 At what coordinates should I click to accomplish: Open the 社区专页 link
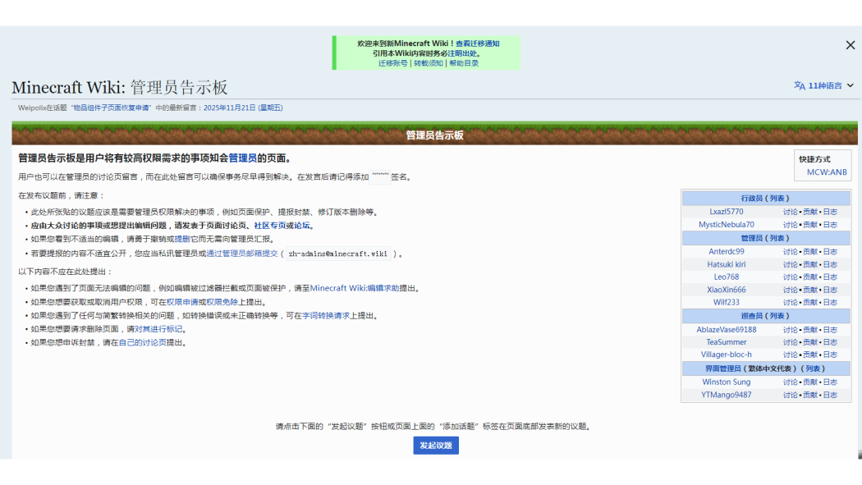[269, 226]
